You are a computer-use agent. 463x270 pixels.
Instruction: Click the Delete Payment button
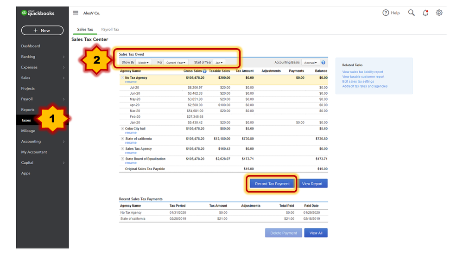[x=284, y=233]
